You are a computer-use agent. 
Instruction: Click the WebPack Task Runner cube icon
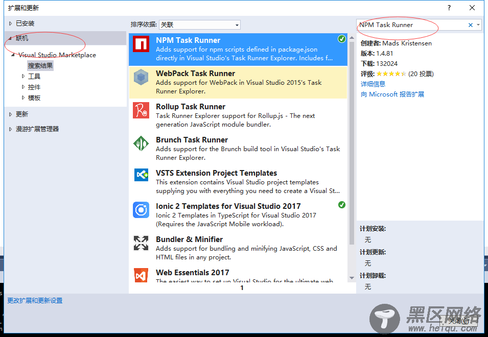tap(141, 77)
